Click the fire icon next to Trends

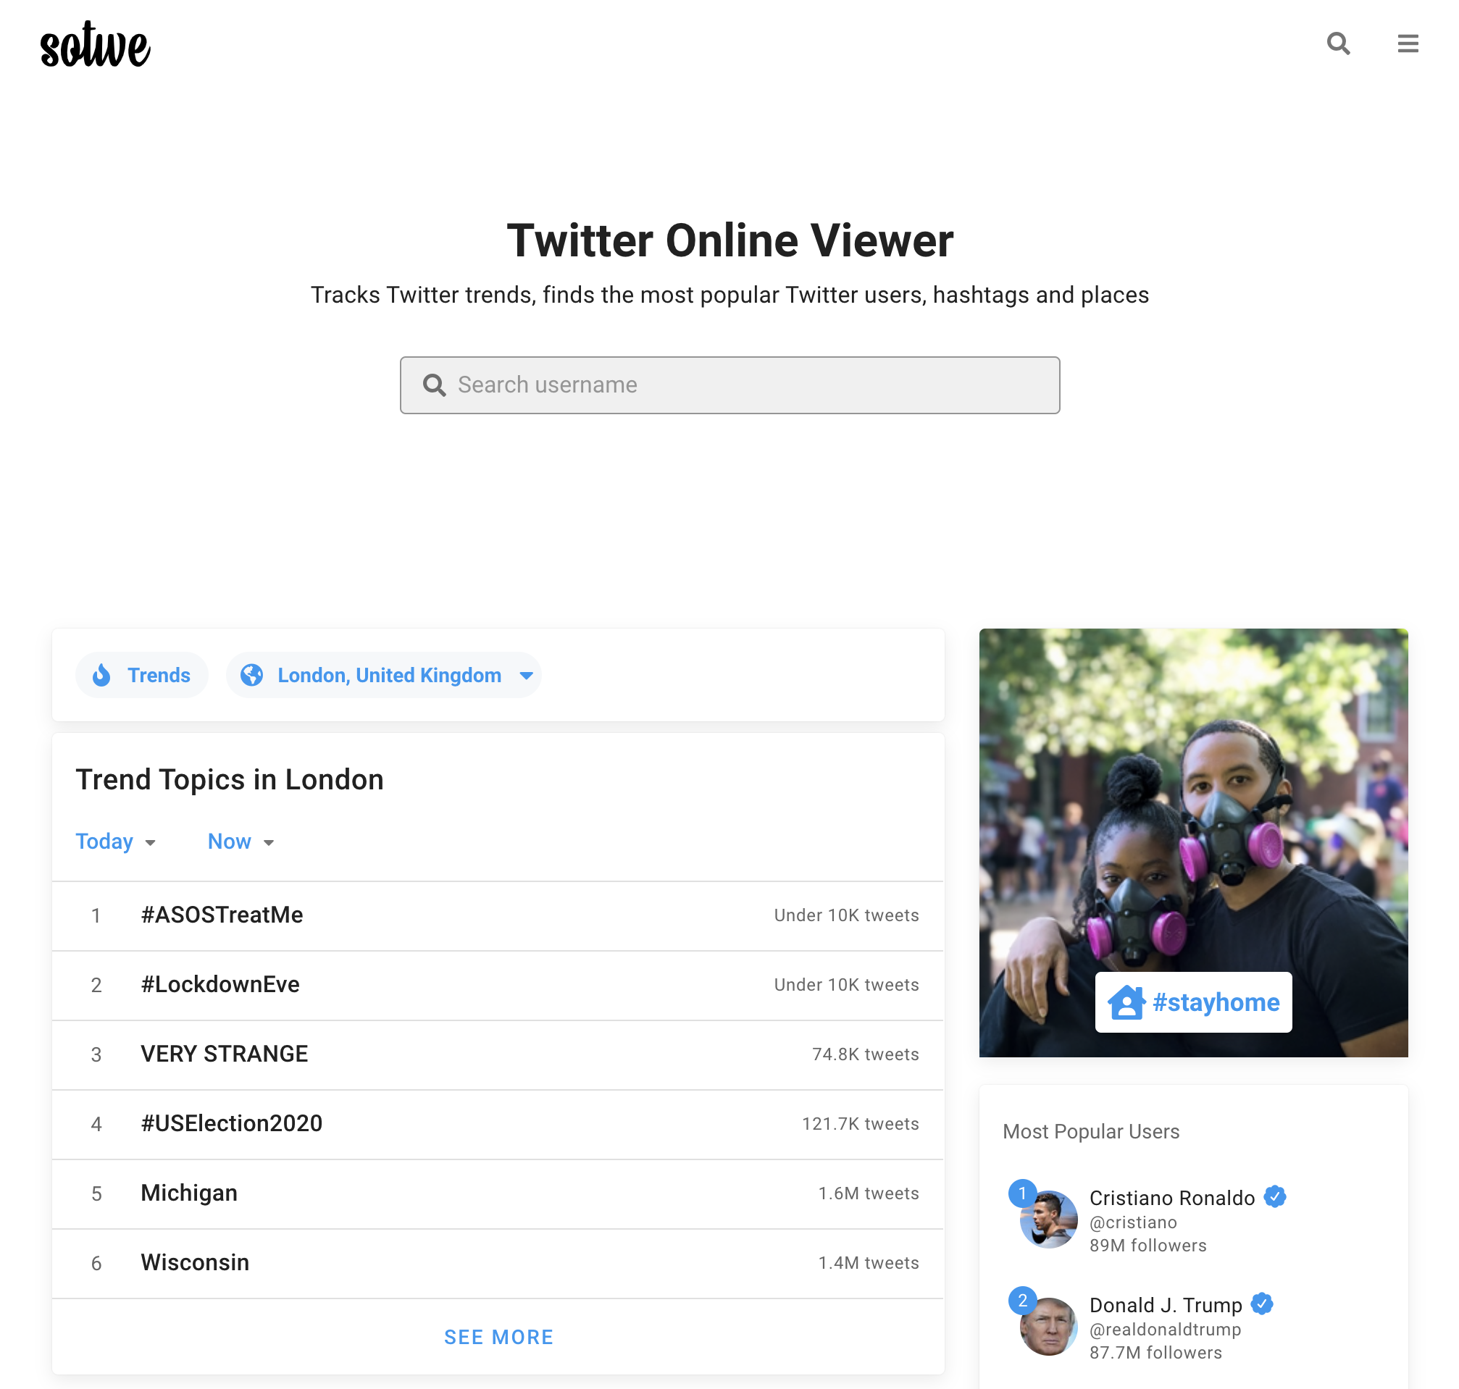point(103,674)
